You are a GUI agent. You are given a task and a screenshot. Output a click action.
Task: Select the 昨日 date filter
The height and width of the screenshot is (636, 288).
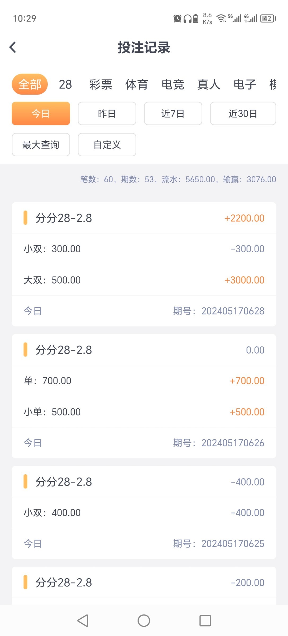(107, 113)
